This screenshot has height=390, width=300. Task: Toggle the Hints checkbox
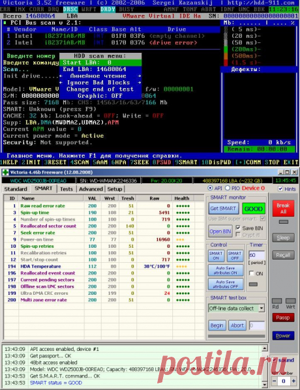(280, 188)
